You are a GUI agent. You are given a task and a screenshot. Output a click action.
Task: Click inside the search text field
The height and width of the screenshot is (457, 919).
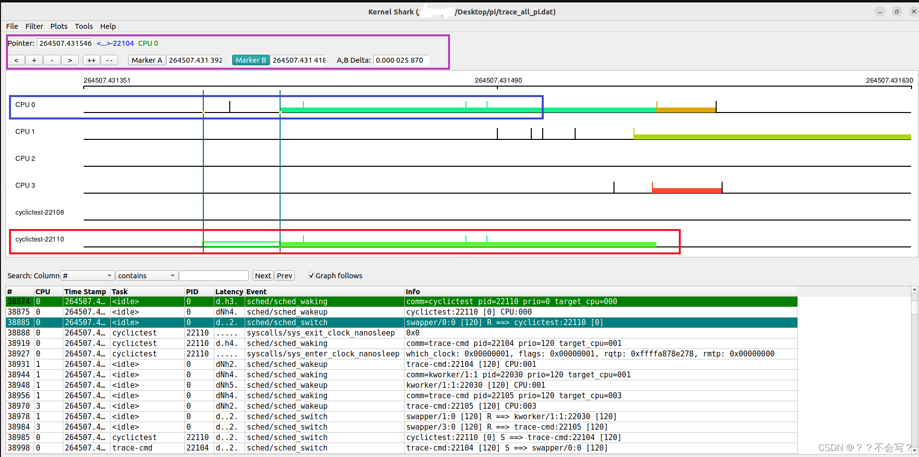point(213,275)
